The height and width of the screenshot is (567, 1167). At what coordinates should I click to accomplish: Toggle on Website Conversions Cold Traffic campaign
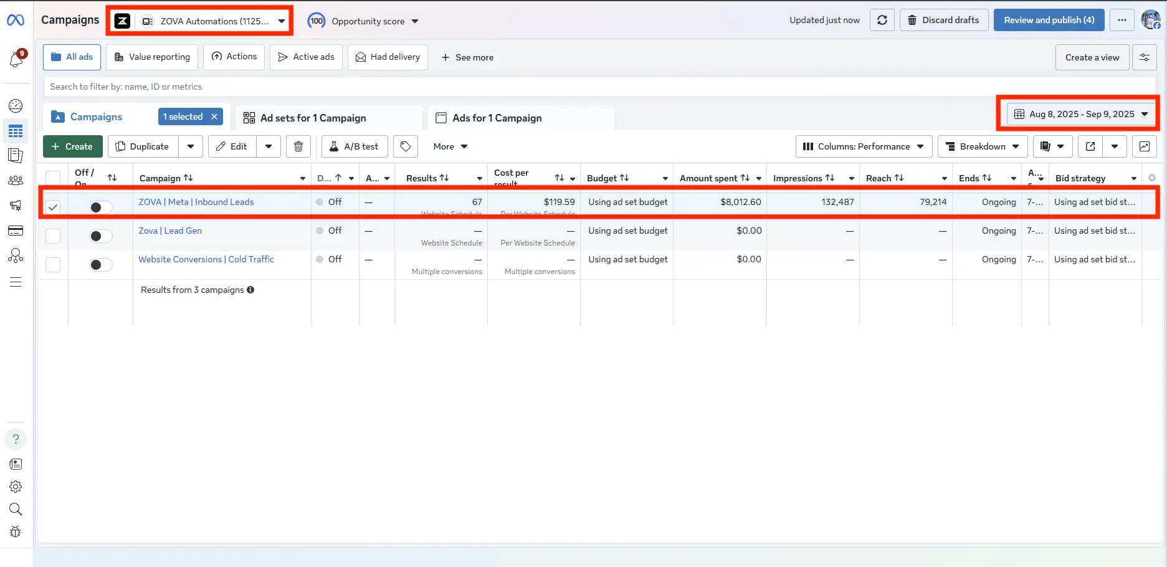coord(100,265)
